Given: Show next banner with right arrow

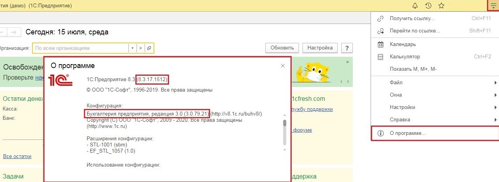Looking at the screenshot, I should coord(348,82).
